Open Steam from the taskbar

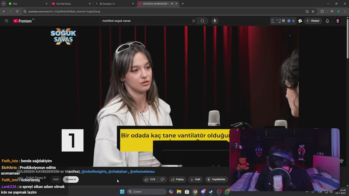pos(211,192)
